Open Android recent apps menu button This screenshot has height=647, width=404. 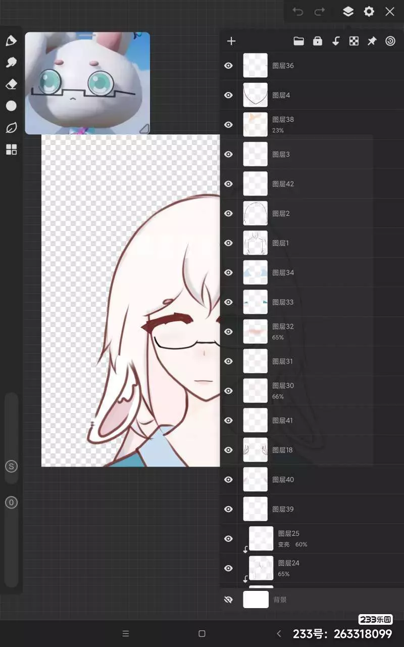click(x=126, y=634)
